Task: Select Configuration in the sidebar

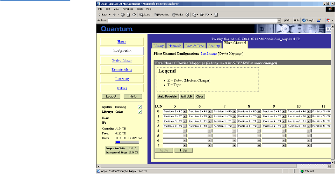Action: [122, 51]
